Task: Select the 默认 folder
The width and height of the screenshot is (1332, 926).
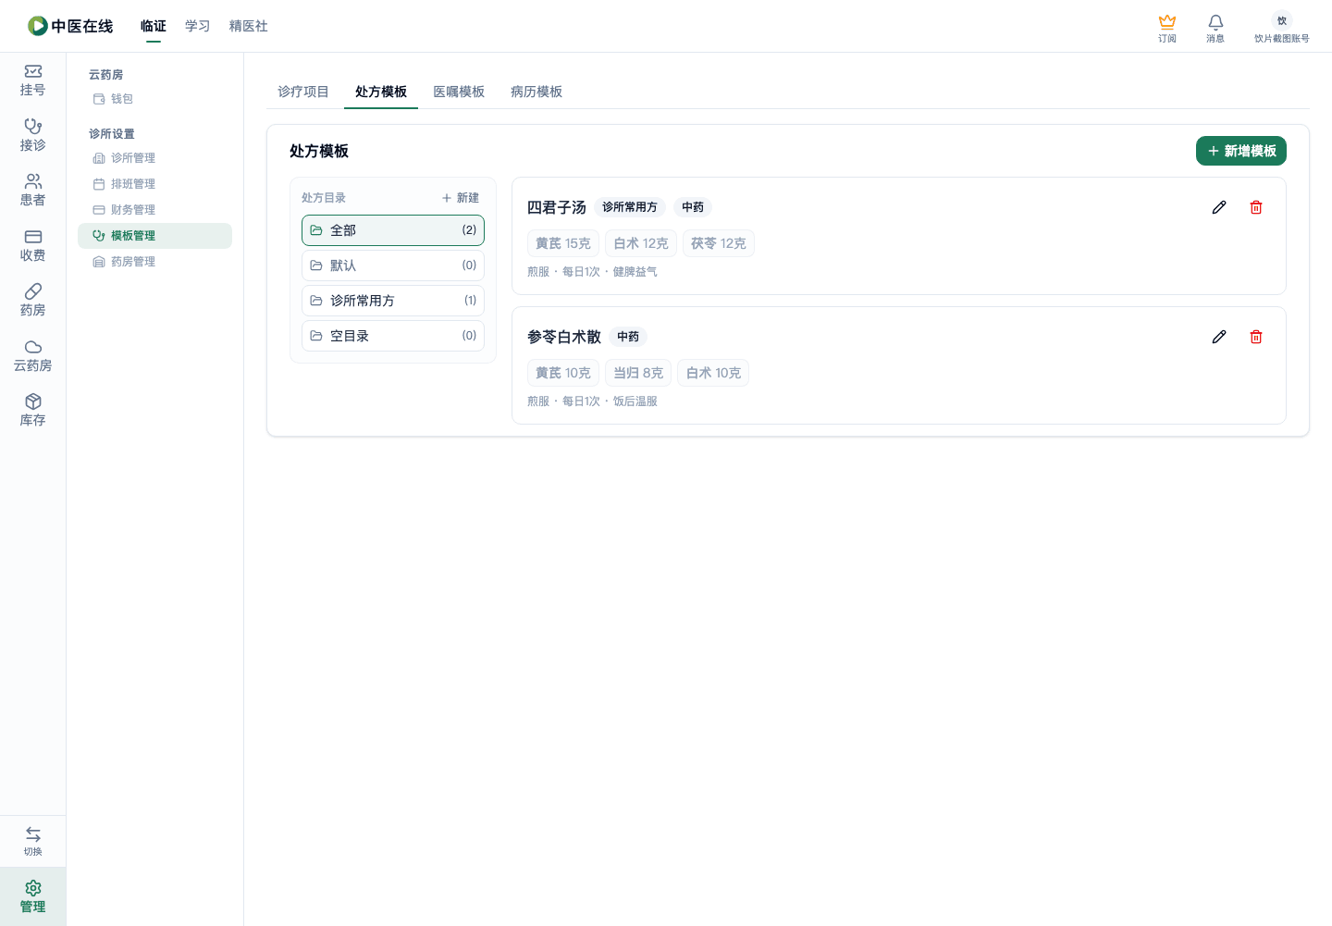Action: (393, 265)
